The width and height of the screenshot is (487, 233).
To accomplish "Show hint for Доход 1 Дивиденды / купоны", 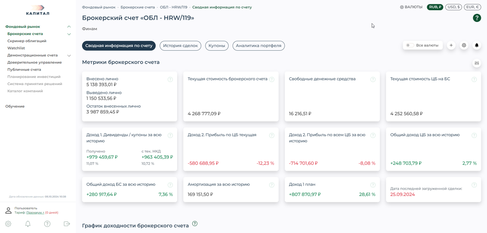I will pyautogui.click(x=170, y=135).
